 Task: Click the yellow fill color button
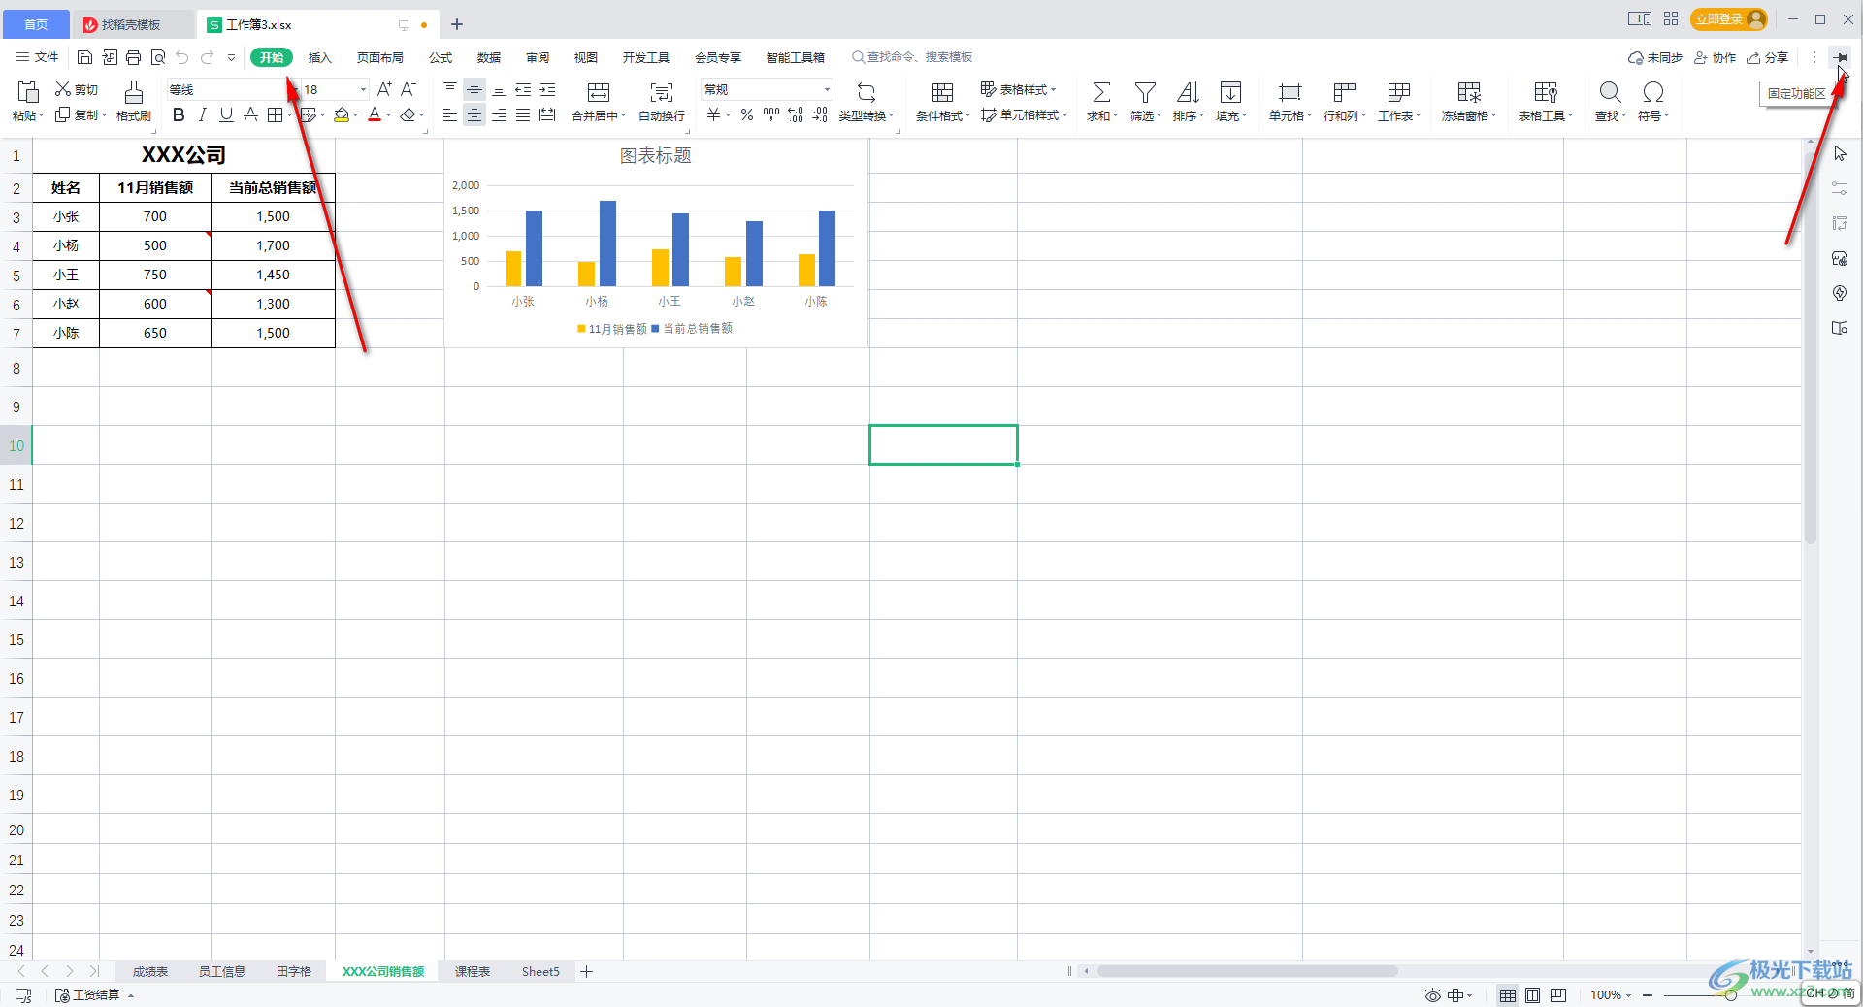(342, 114)
